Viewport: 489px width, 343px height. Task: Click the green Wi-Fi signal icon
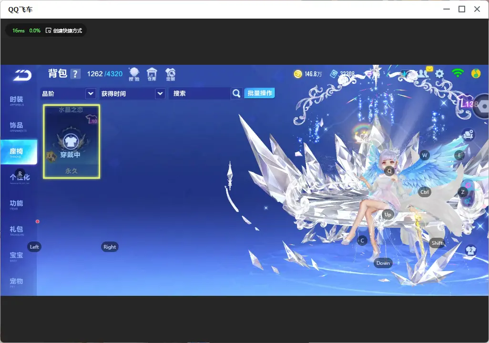458,73
